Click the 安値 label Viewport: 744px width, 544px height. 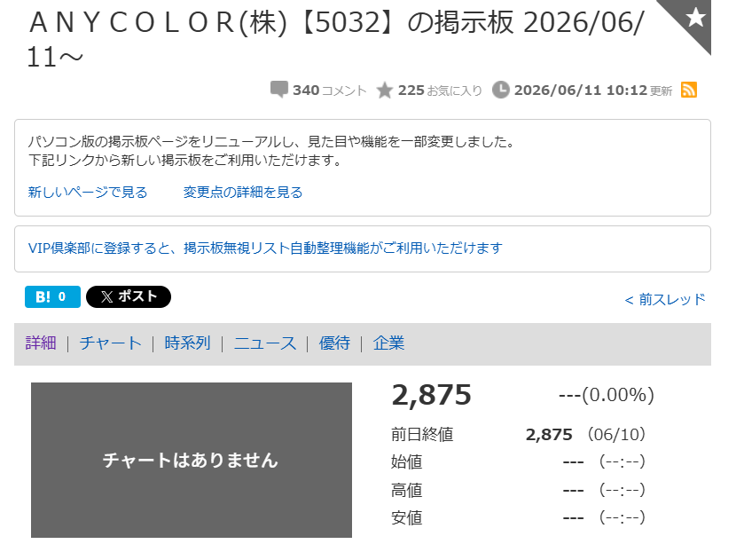pyautogui.click(x=407, y=517)
